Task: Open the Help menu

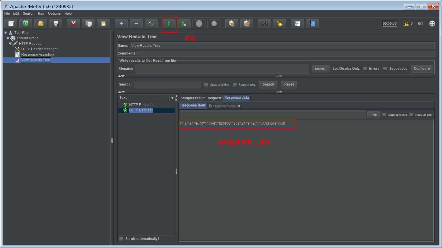Action: [68, 13]
